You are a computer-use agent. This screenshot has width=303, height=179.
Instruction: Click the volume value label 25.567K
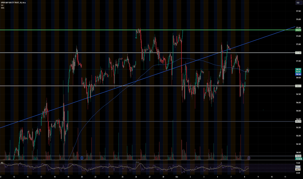point(298,158)
